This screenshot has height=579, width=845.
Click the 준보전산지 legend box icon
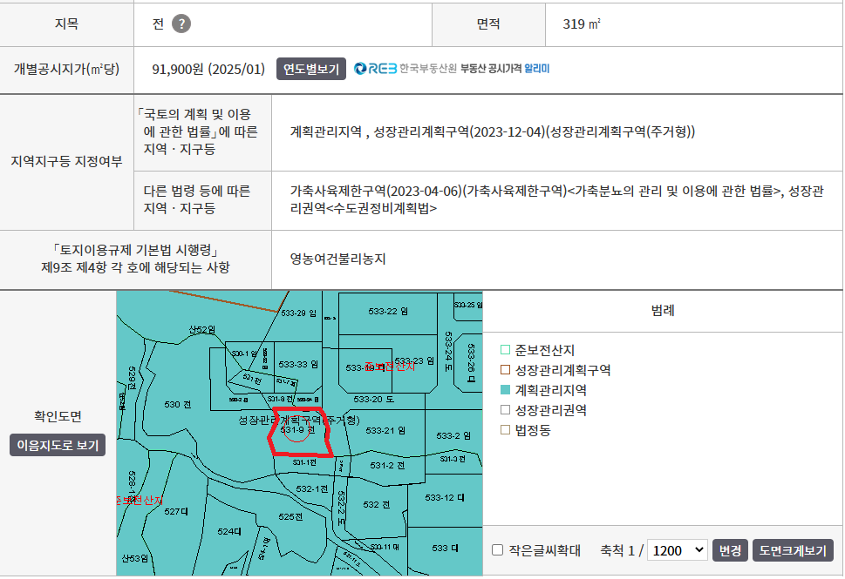(x=505, y=350)
